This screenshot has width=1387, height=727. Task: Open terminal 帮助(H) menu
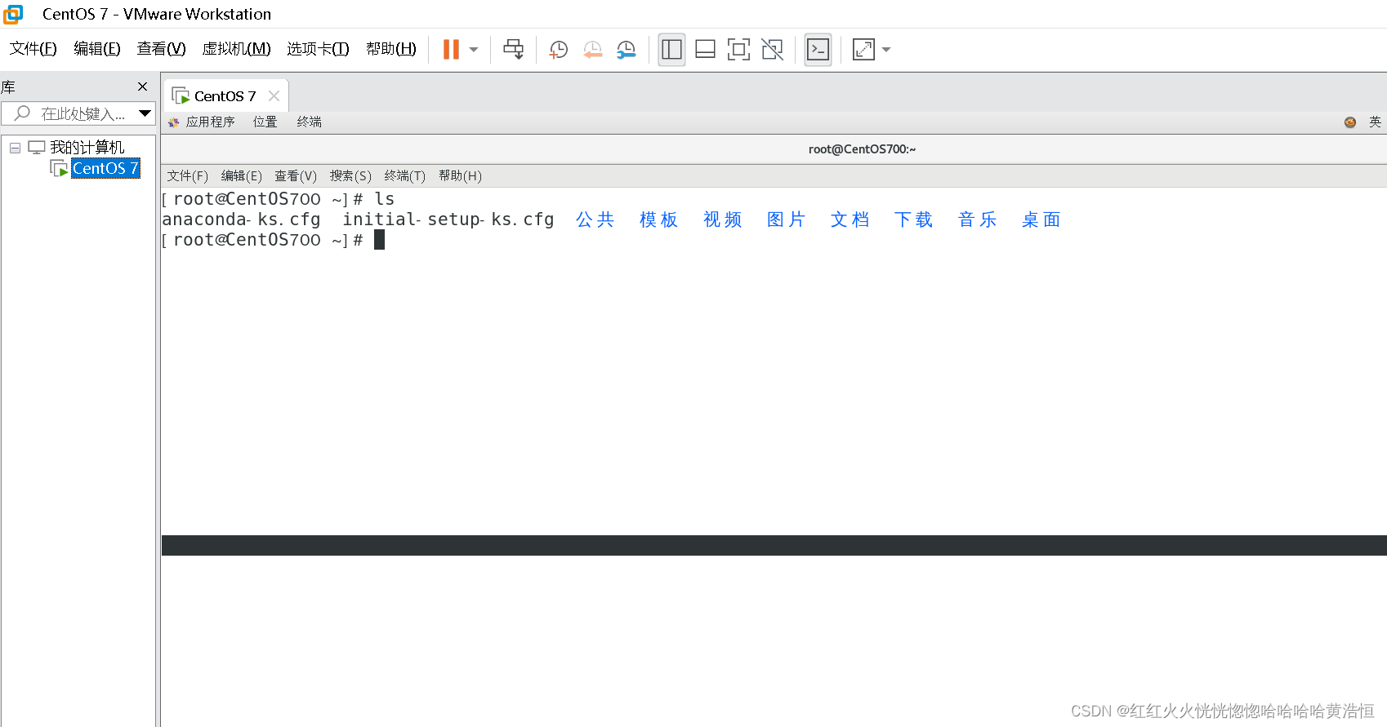pos(460,176)
